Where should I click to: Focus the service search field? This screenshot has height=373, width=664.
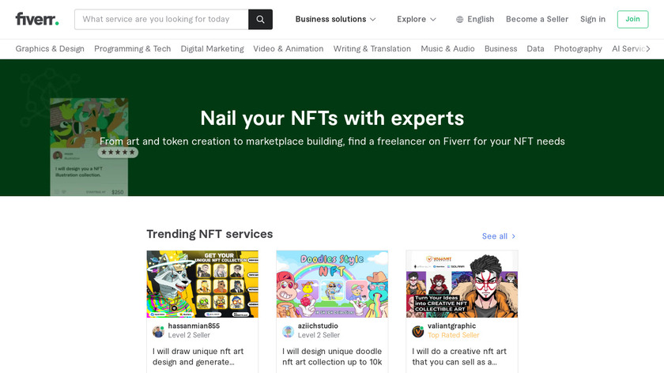point(161,20)
